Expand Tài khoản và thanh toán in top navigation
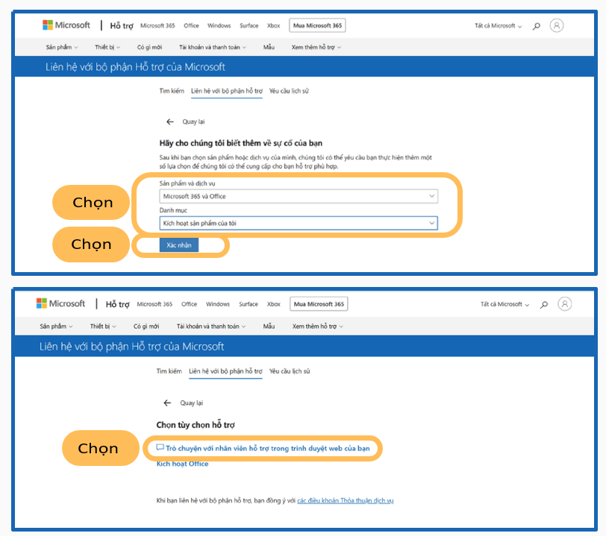Viewport: 606px width, 536px height. tap(213, 47)
